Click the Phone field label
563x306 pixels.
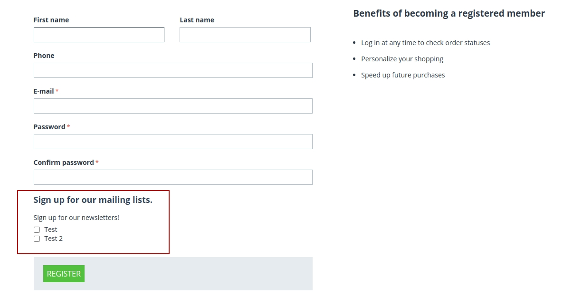click(44, 56)
